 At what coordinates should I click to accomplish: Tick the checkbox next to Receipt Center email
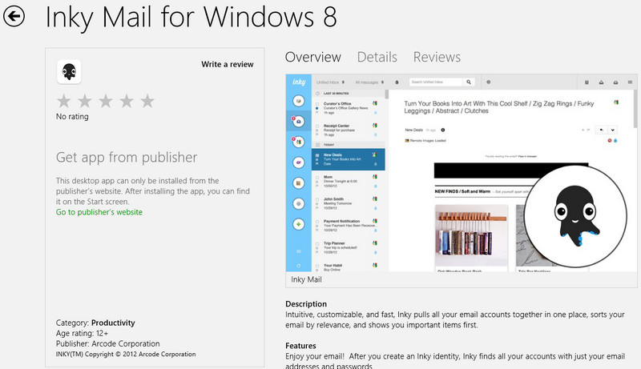coord(317,125)
